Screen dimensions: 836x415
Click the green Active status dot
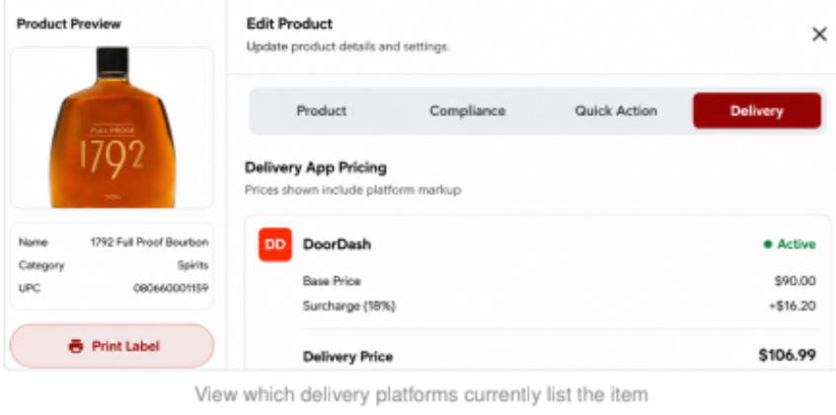point(768,244)
